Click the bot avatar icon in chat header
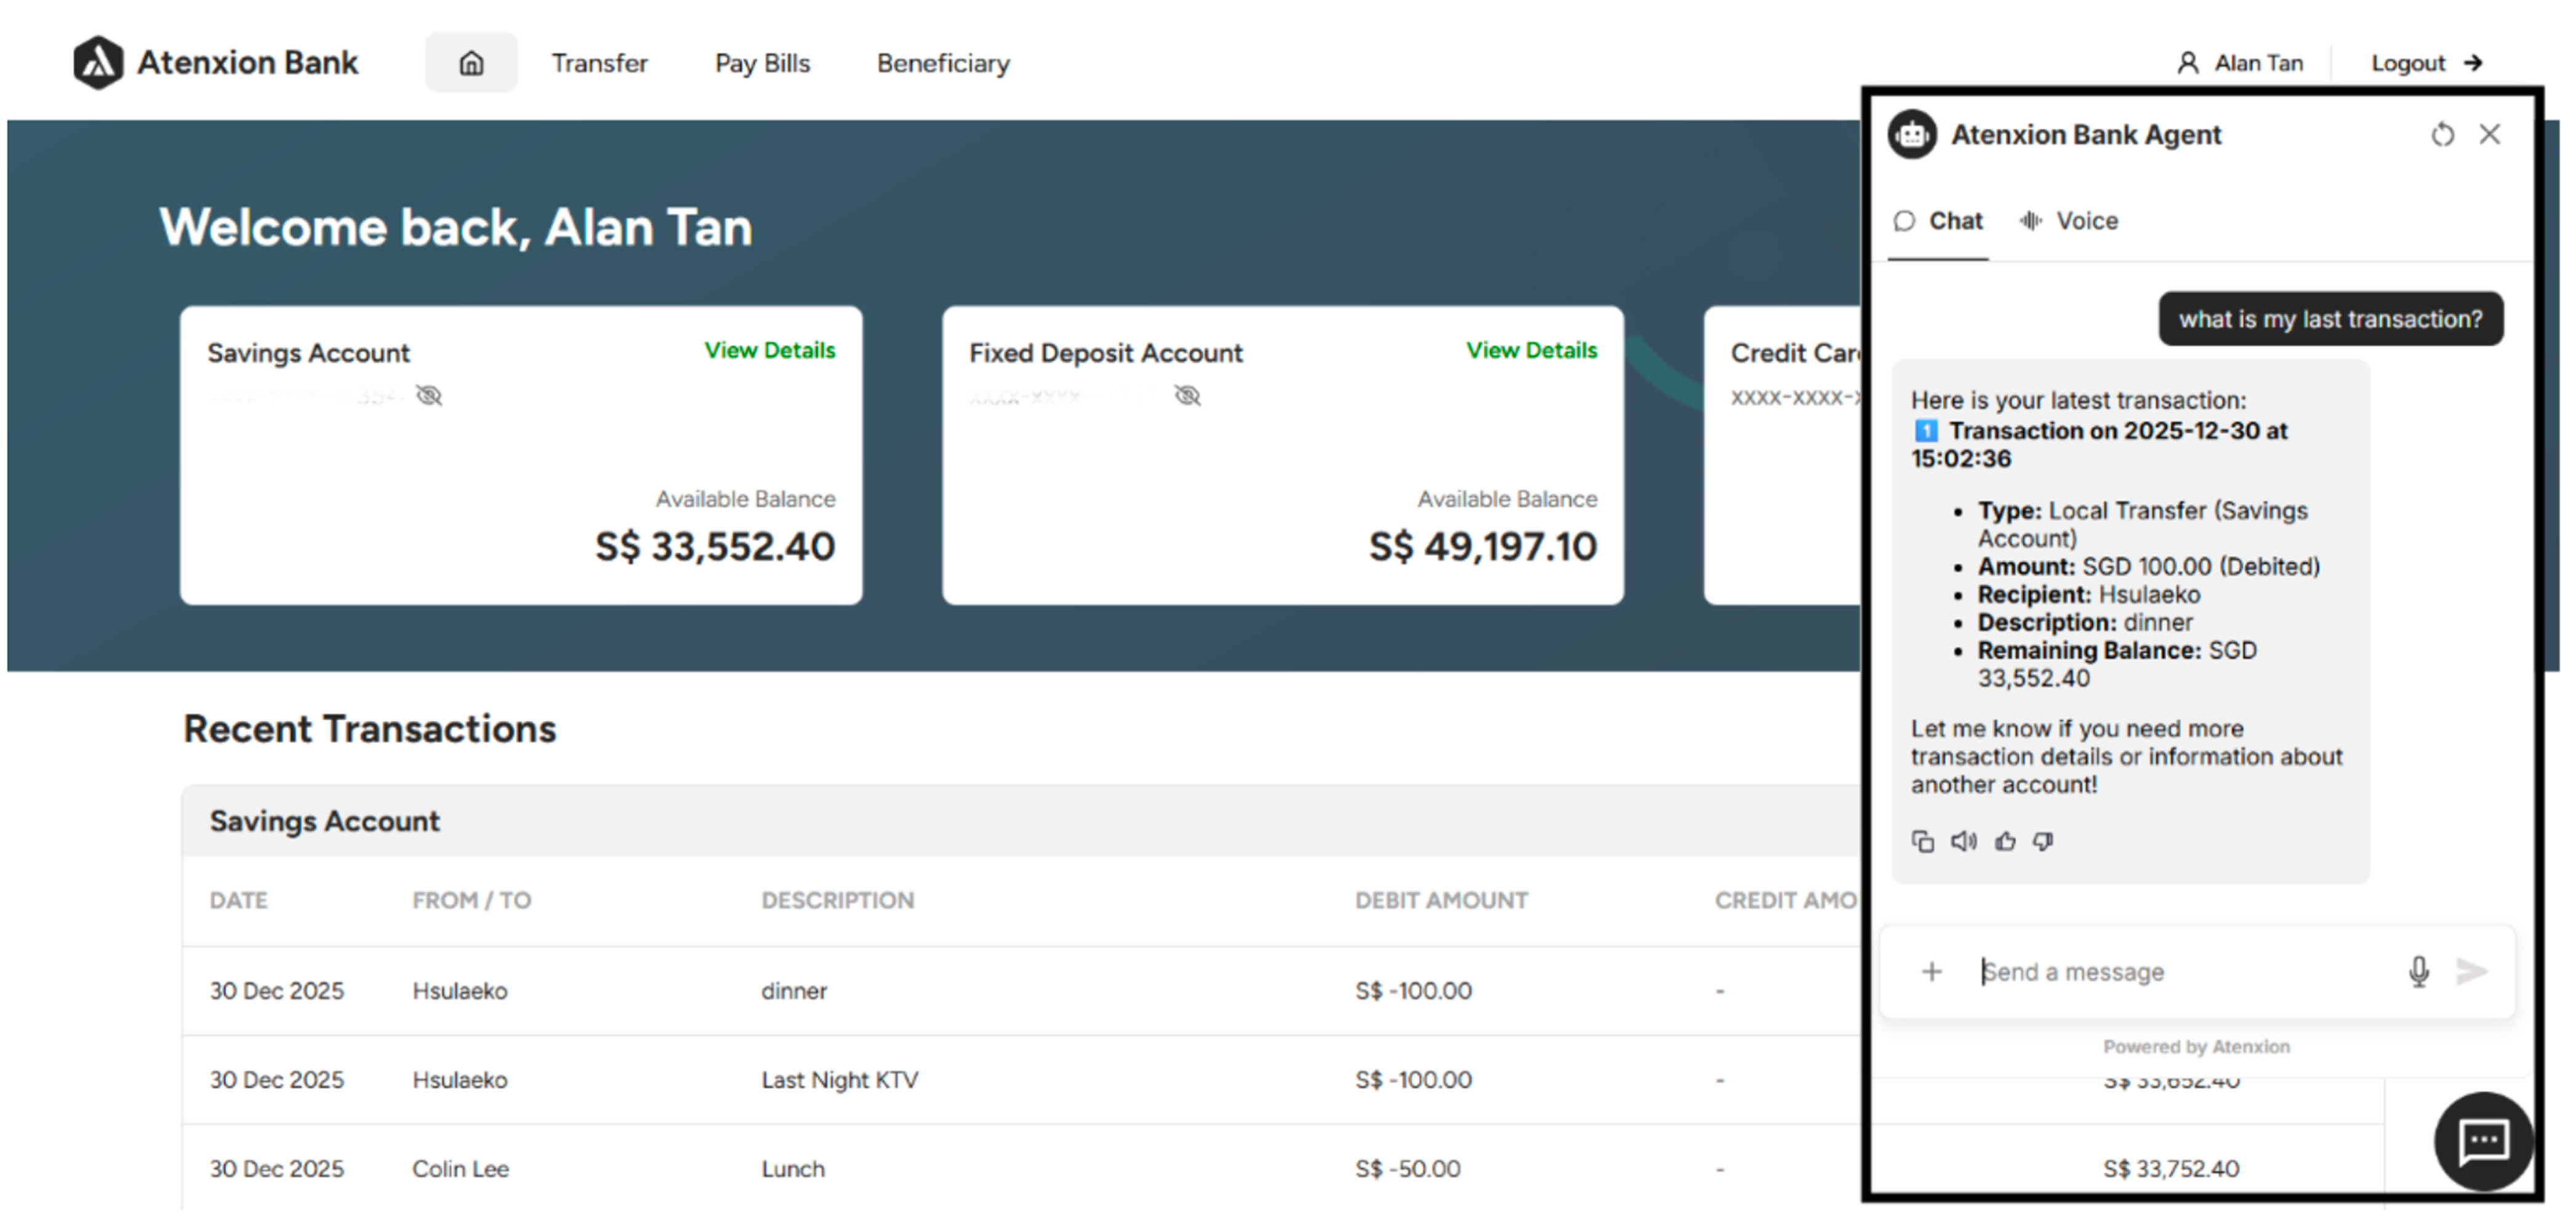2576x1221 pixels. [1912, 134]
